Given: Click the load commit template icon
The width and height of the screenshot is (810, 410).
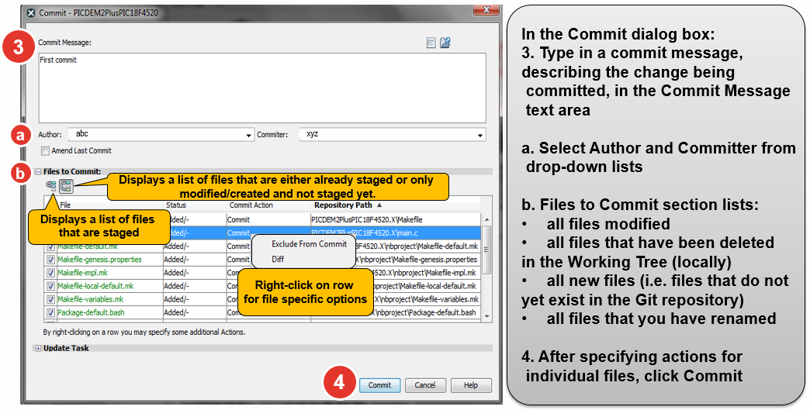Looking at the screenshot, I should pos(445,43).
